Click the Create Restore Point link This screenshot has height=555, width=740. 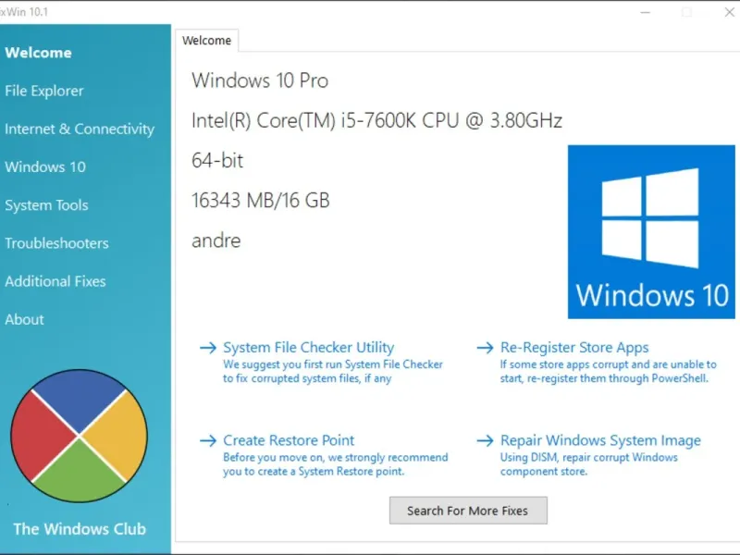[x=289, y=440]
